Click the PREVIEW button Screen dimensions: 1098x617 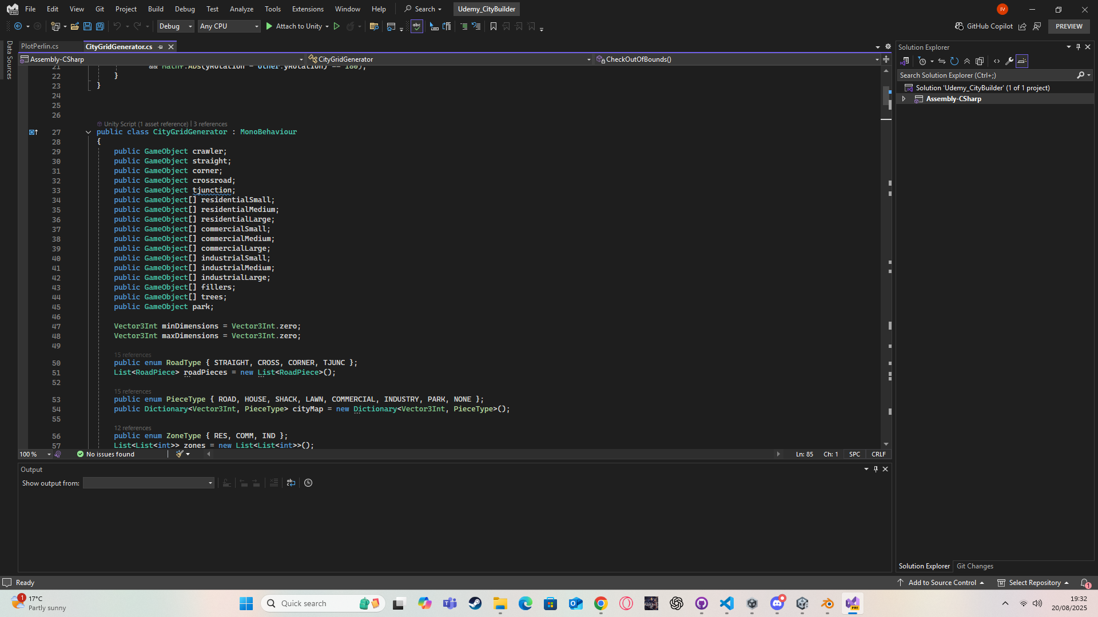coord(1069,26)
